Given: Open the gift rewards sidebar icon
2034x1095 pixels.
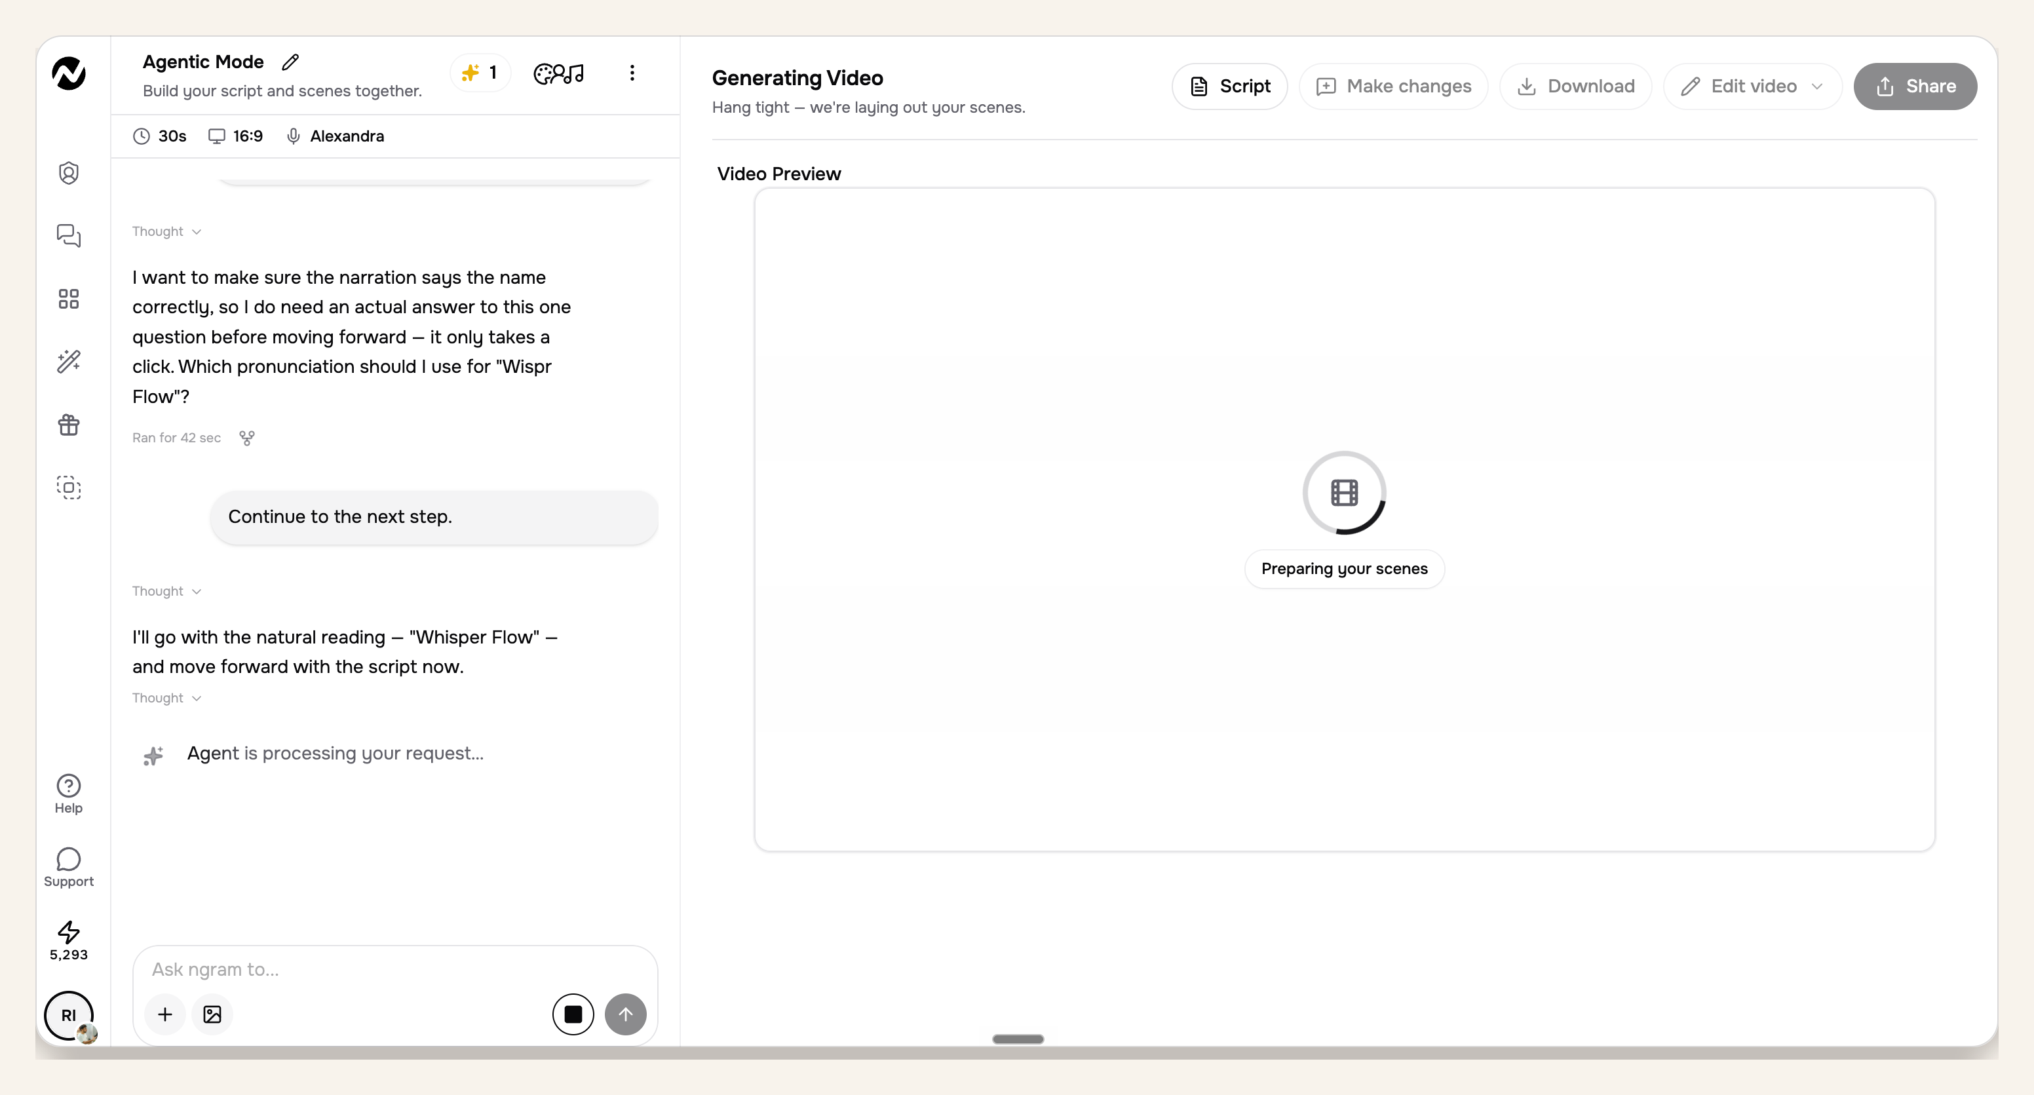Looking at the screenshot, I should [69, 425].
